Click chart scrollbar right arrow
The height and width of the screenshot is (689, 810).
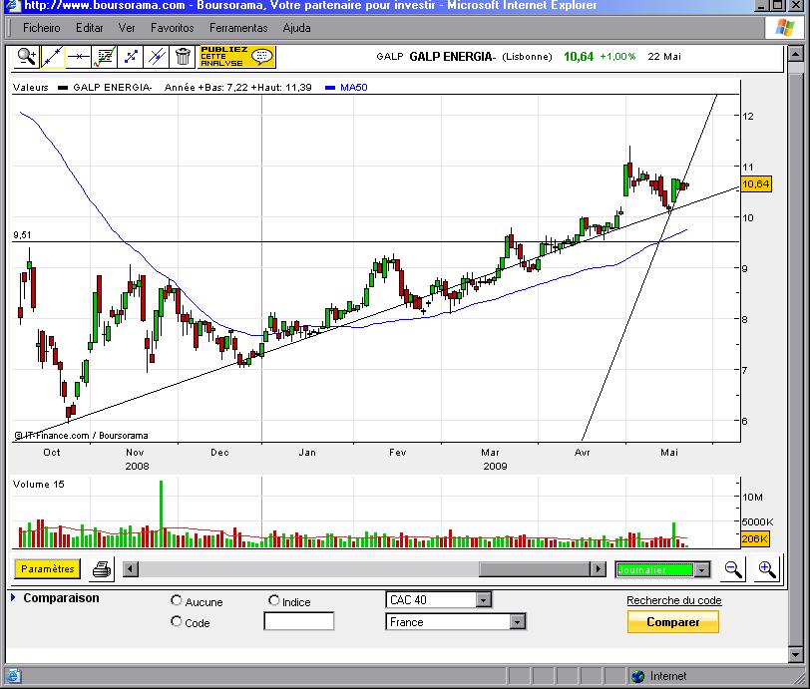599,569
